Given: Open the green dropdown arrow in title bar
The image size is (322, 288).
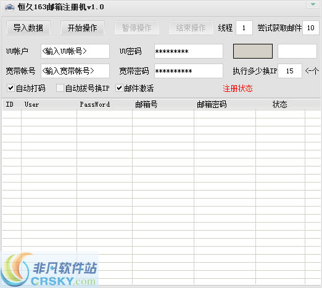Looking at the screenshot, I should click(x=313, y=4).
